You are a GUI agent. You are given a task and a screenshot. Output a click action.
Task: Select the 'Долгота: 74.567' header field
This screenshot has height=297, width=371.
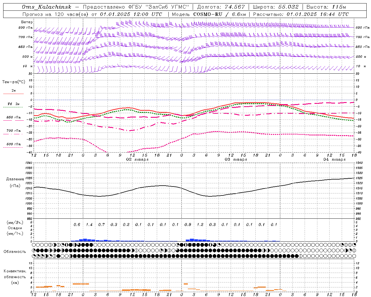(221, 7)
